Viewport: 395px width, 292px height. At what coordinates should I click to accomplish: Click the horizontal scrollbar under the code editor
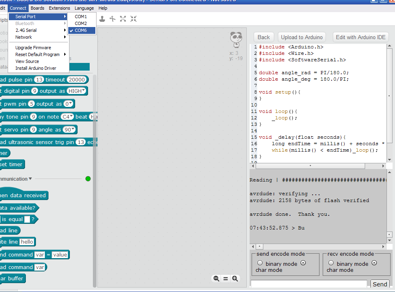coord(310,166)
